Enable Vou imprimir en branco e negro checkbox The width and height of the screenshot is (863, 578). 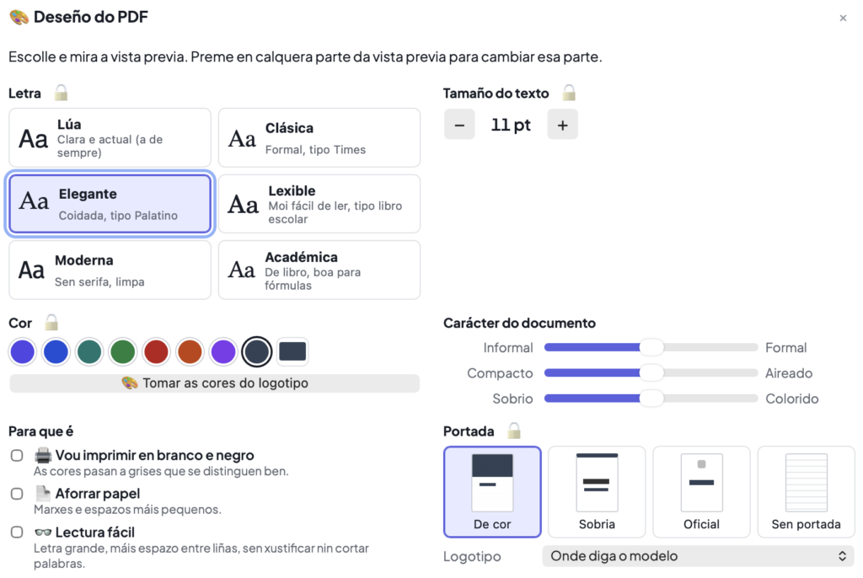click(17, 455)
